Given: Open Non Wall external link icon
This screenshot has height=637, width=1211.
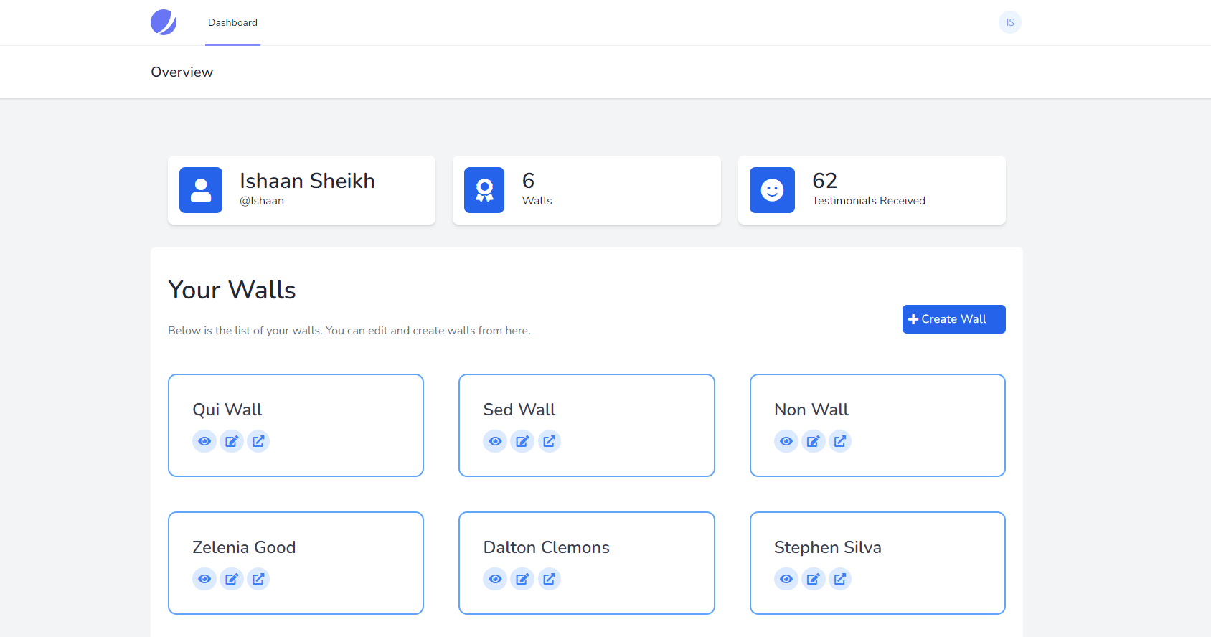Looking at the screenshot, I should [840, 441].
